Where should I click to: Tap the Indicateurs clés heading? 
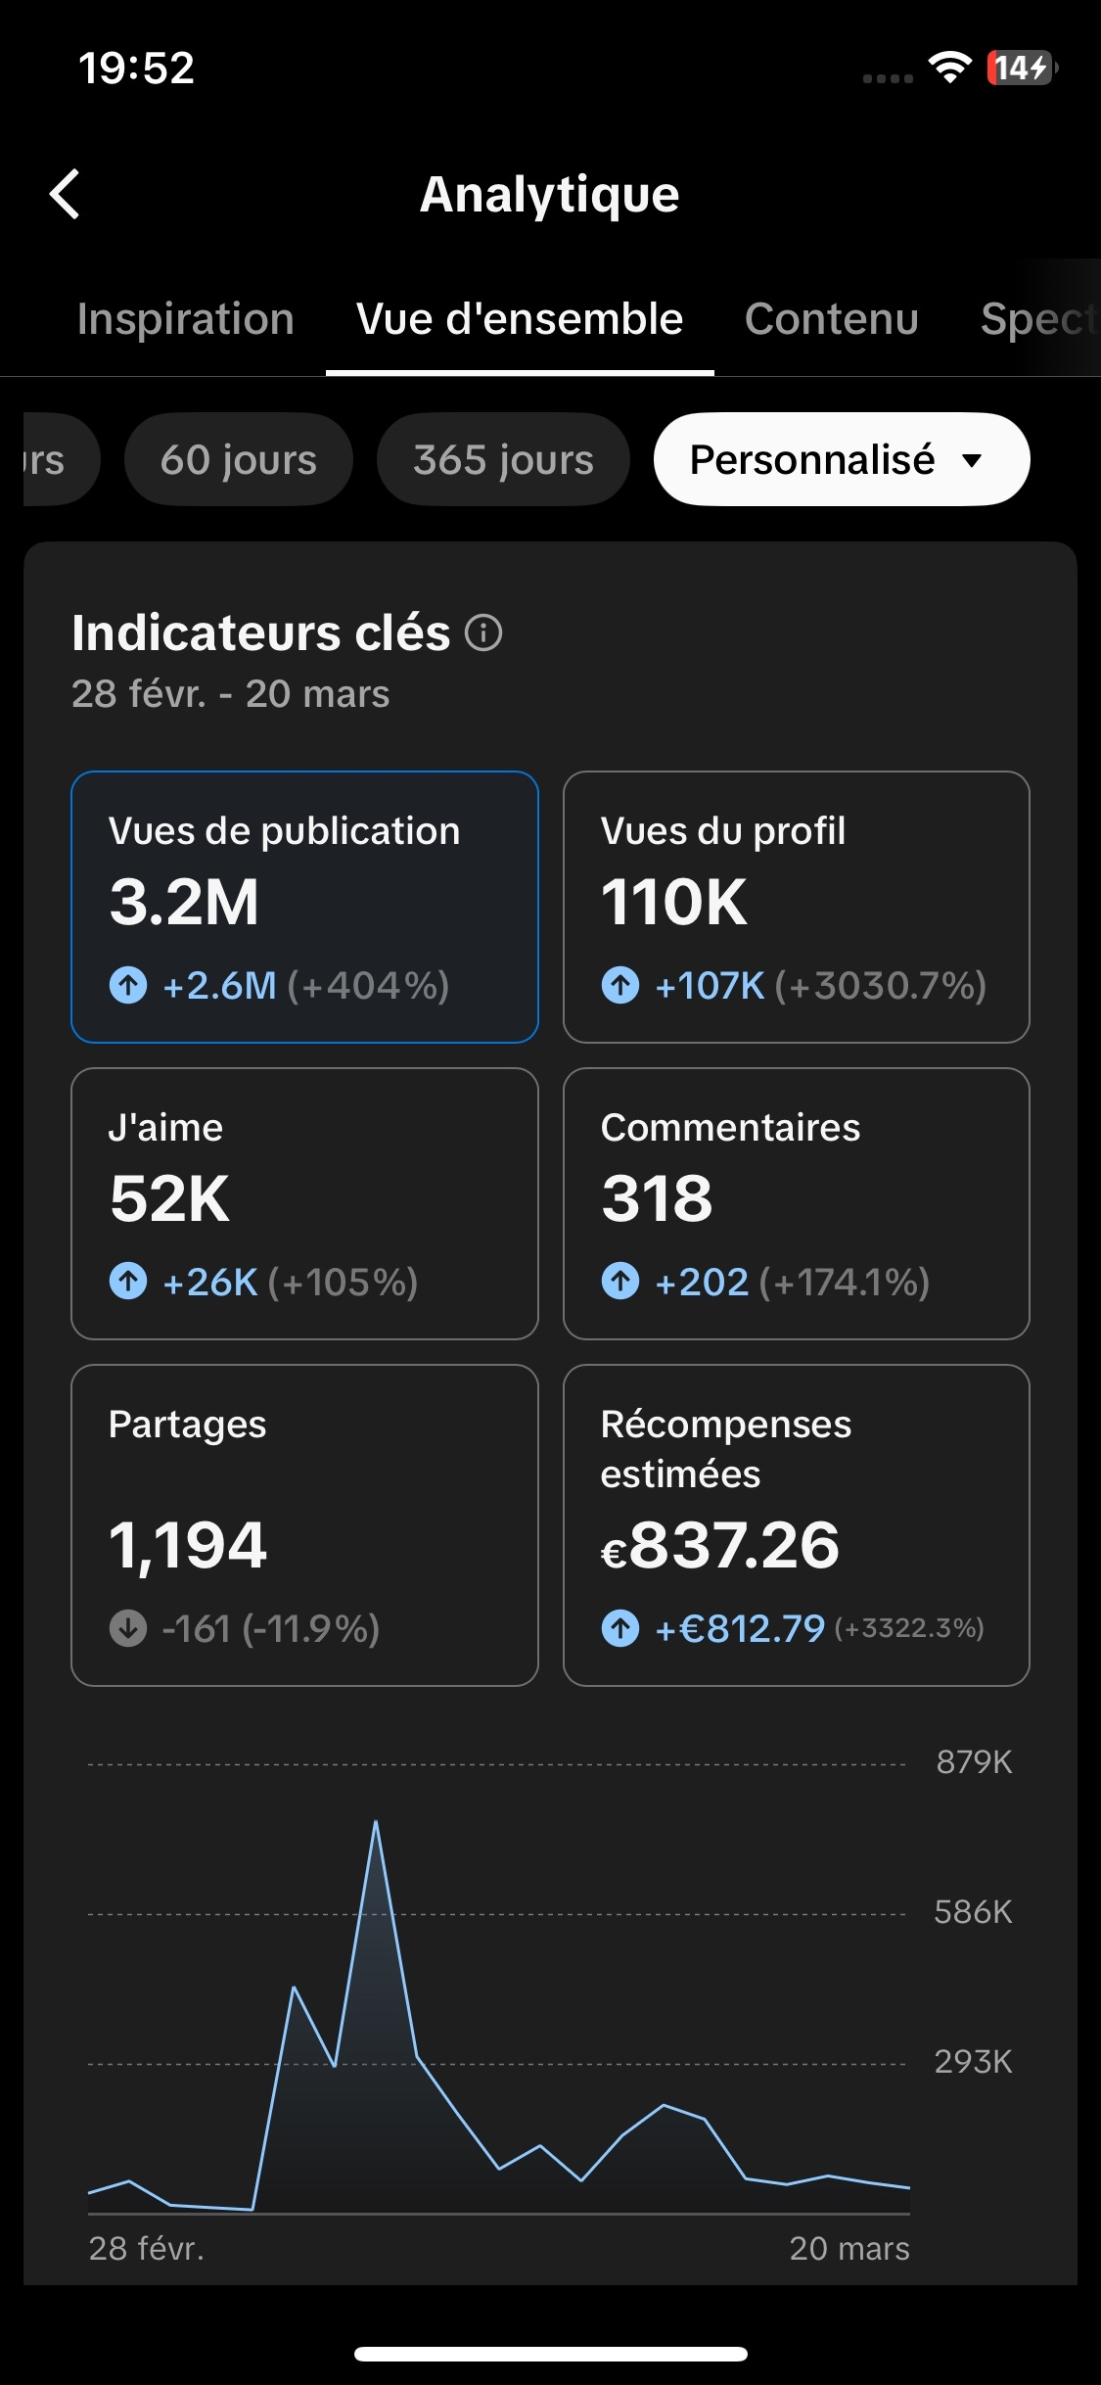coord(261,632)
